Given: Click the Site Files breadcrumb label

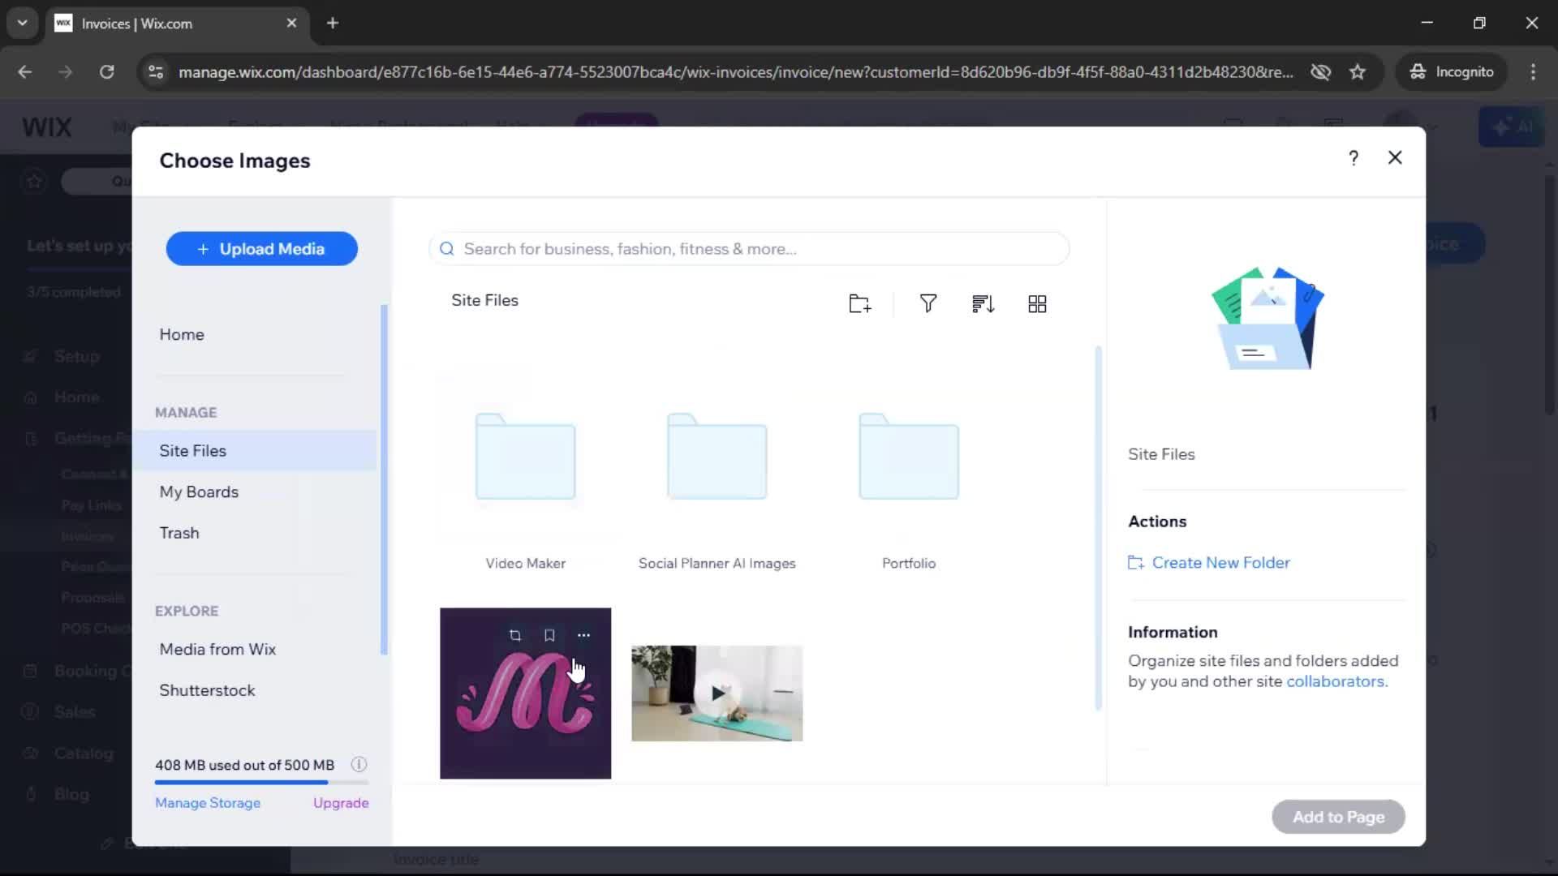Looking at the screenshot, I should tap(484, 300).
